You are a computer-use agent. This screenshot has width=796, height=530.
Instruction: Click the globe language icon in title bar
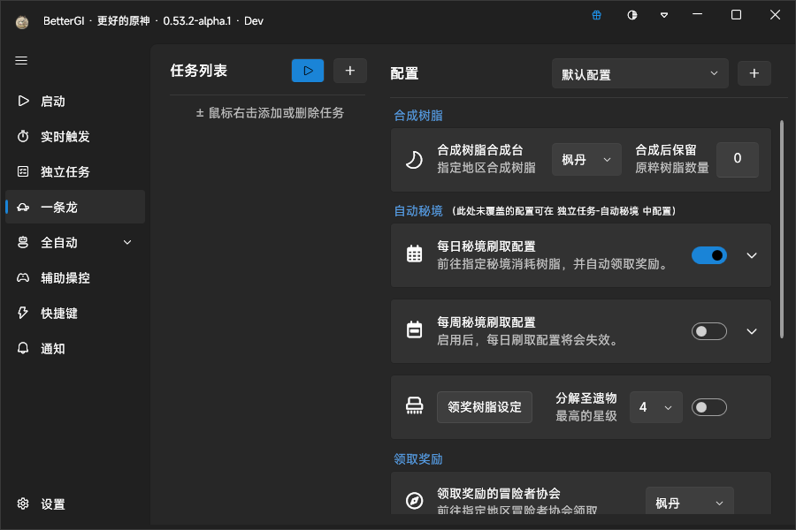[x=598, y=15]
